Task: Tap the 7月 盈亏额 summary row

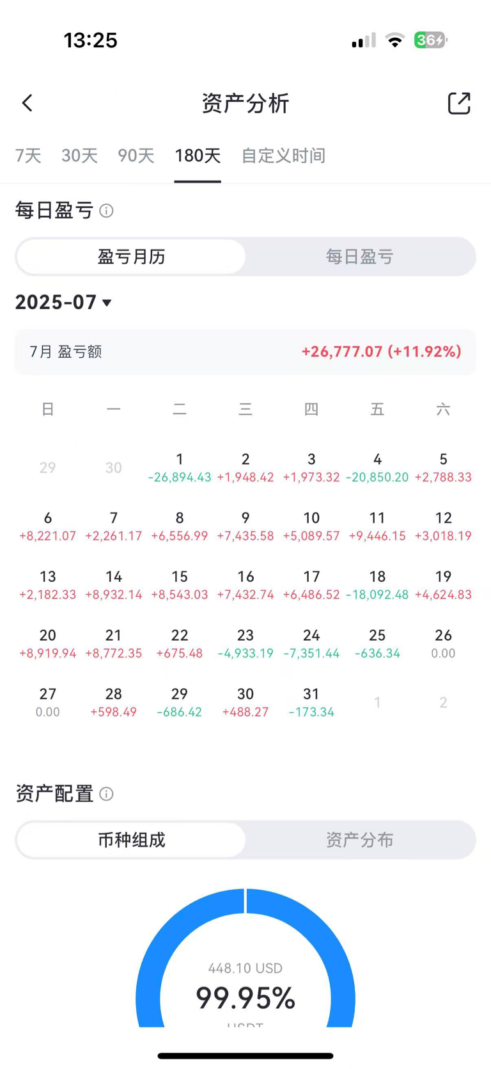Action: 245,351
